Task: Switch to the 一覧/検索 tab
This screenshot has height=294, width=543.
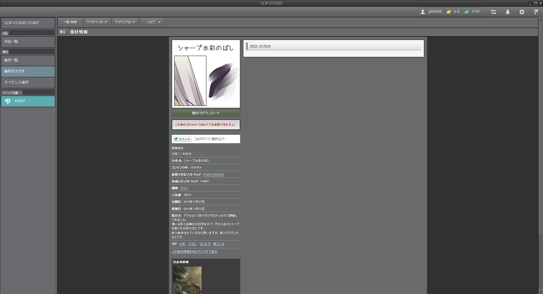Action: click(x=70, y=22)
